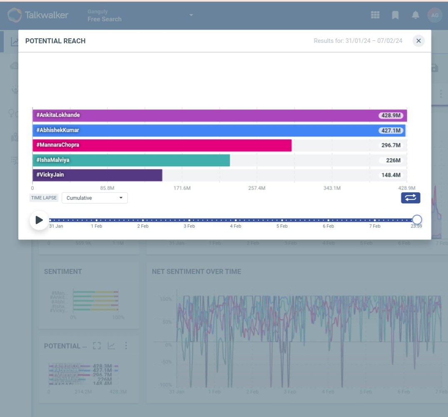
Task: Open the AG user avatar menu
Action: [435, 15]
